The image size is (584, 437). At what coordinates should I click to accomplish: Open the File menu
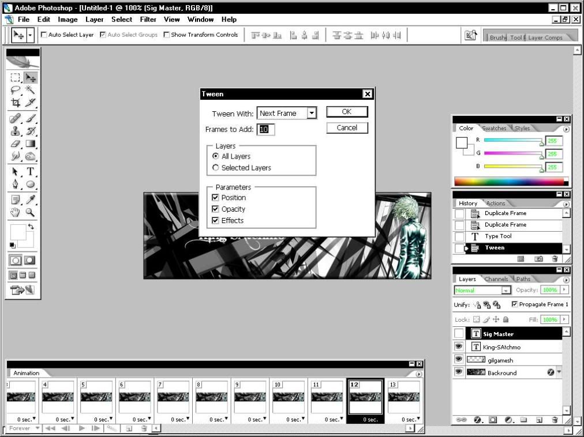coord(24,20)
